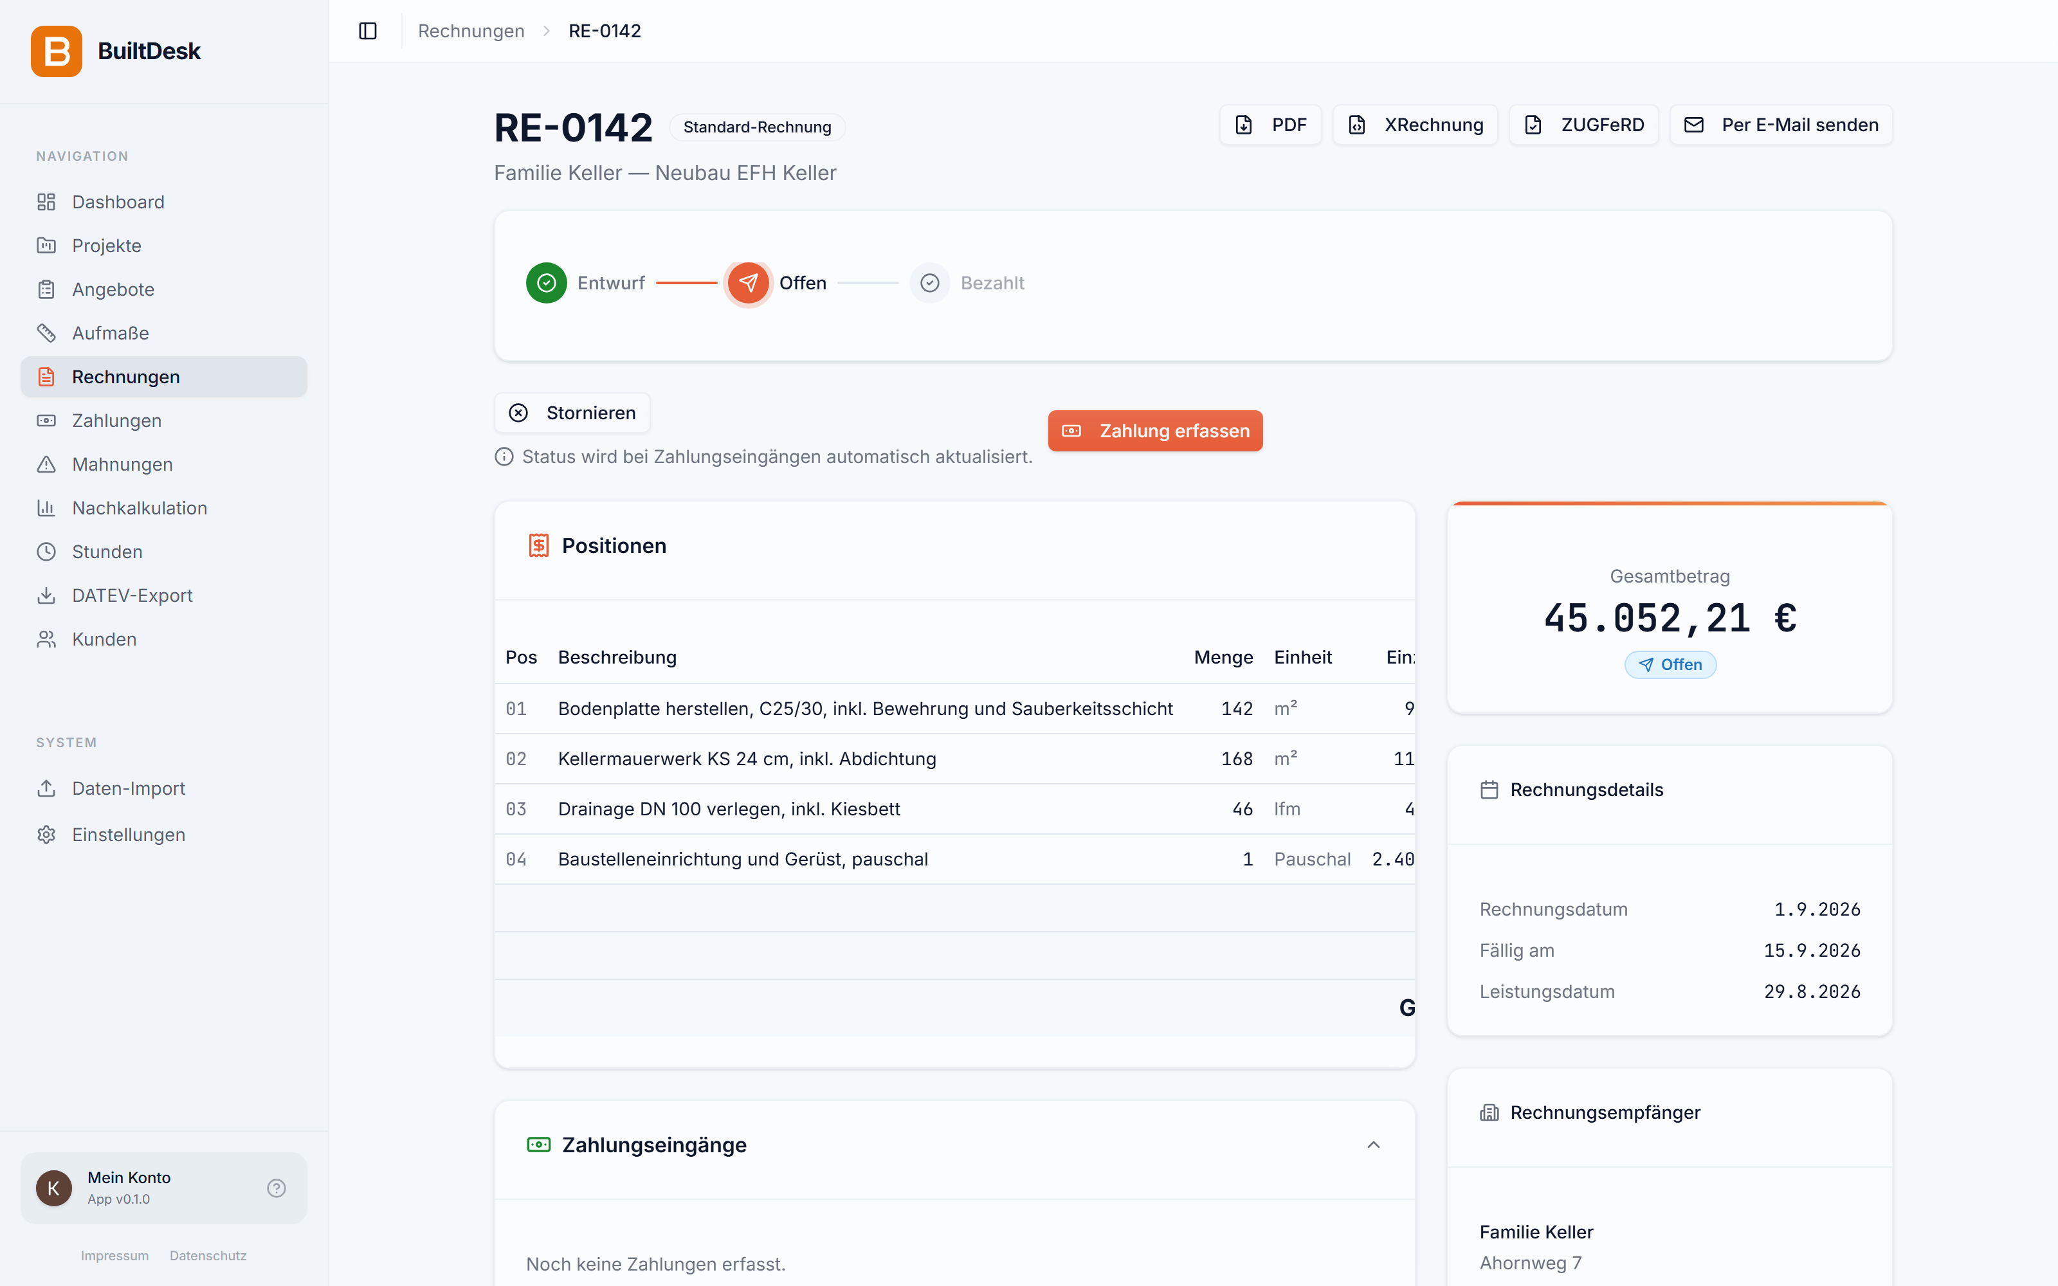
Task: Open Projekte in the navigation
Action: coord(163,246)
